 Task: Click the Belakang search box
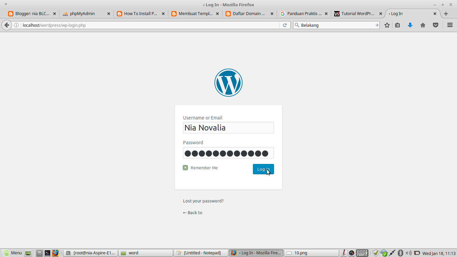pos(337,25)
